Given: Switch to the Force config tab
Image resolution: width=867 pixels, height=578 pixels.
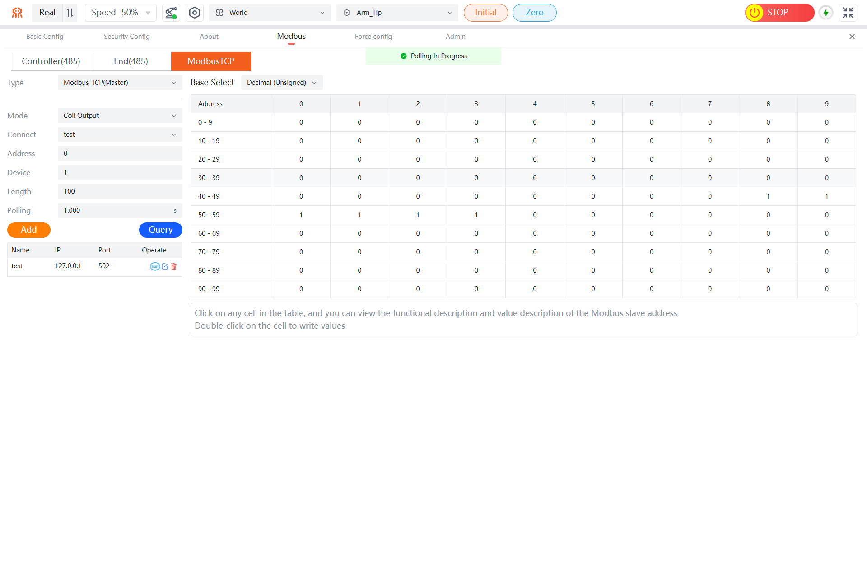Looking at the screenshot, I should [x=373, y=37].
